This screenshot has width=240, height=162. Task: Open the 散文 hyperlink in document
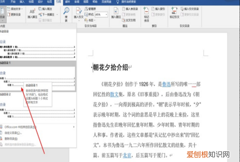[114, 94]
